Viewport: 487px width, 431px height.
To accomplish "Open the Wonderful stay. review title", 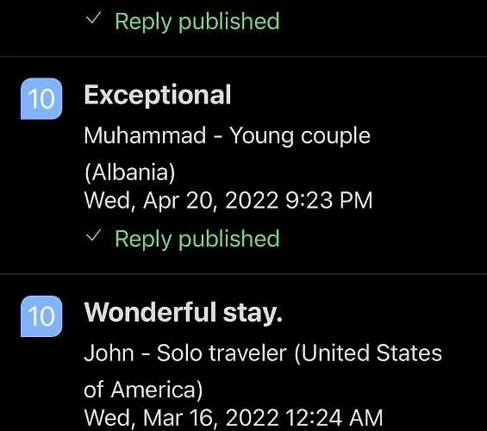I will (x=184, y=313).
